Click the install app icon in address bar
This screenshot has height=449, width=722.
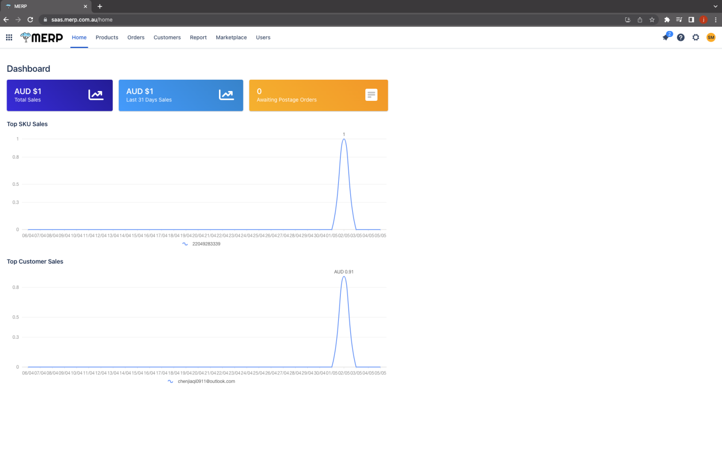pyautogui.click(x=628, y=20)
